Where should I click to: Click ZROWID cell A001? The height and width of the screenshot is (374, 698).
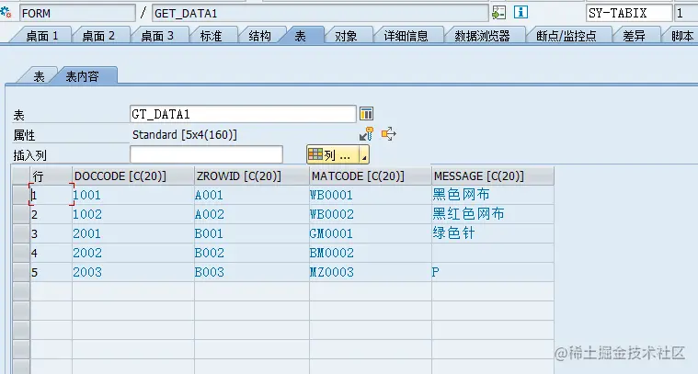251,195
